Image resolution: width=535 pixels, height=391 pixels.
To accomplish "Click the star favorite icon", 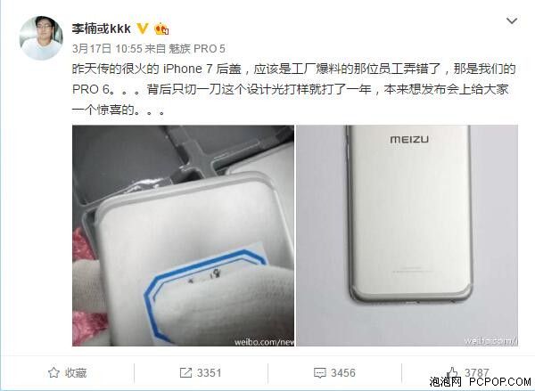I will click(53, 372).
